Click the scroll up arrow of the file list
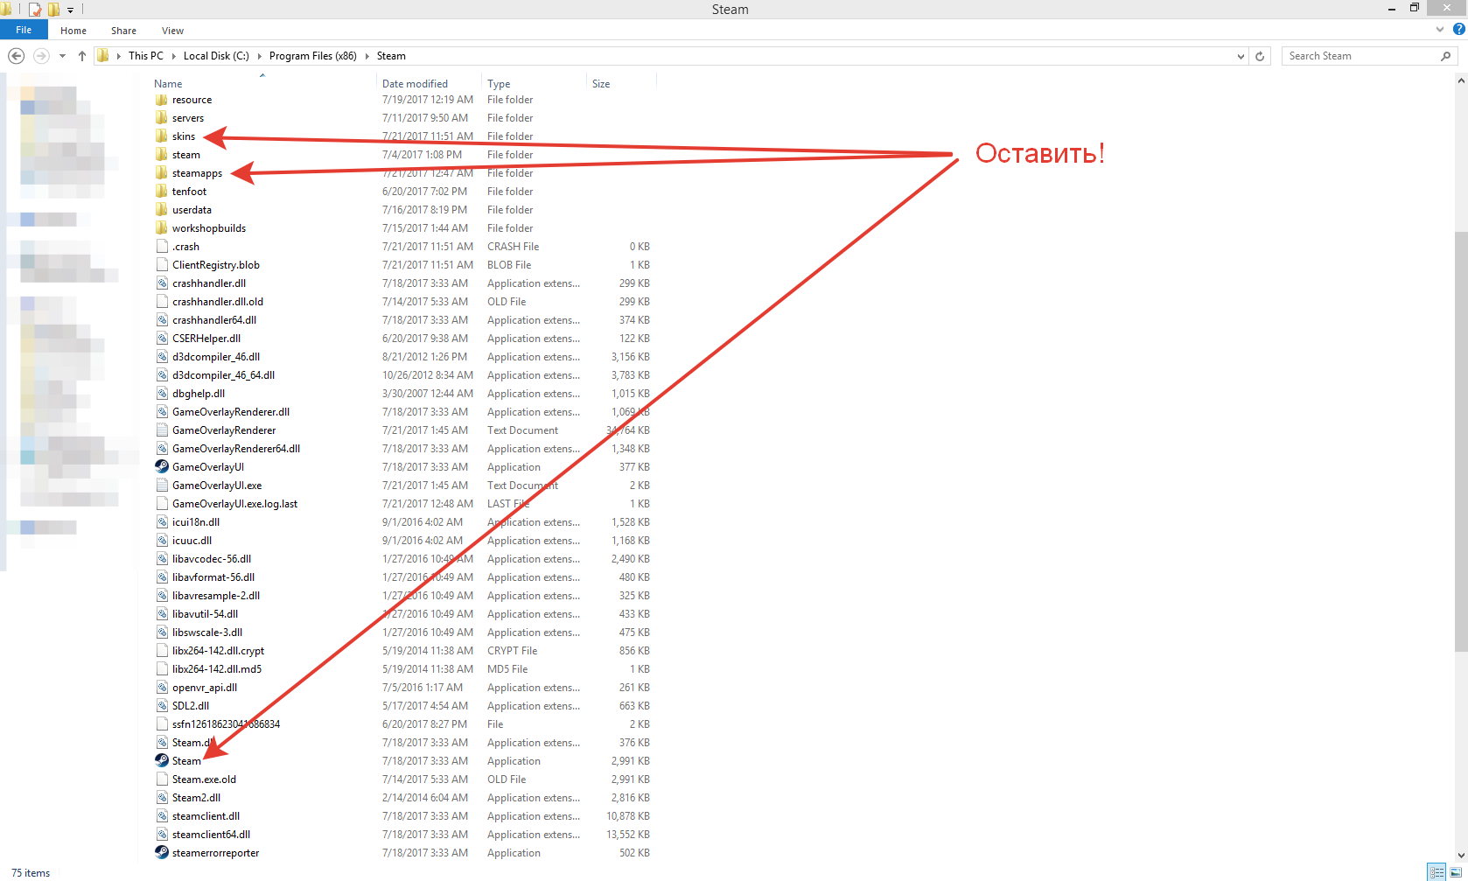1468x881 pixels. click(x=1461, y=80)
